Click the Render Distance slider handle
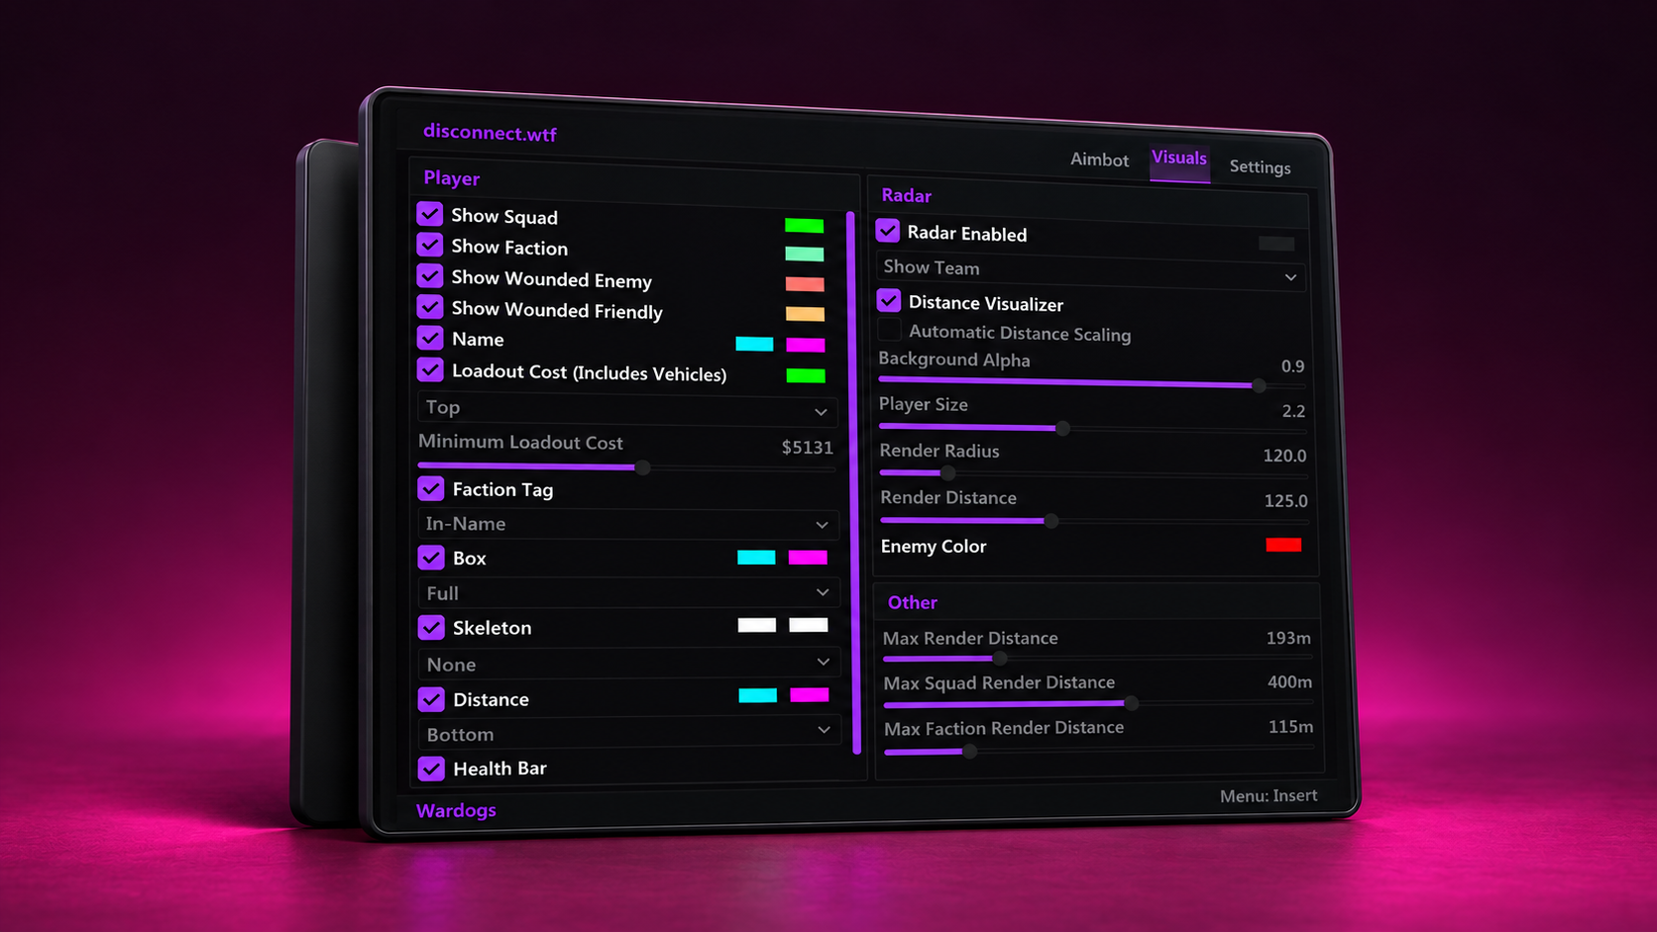Screen dimensions: 1657x932 [1050, 520]
